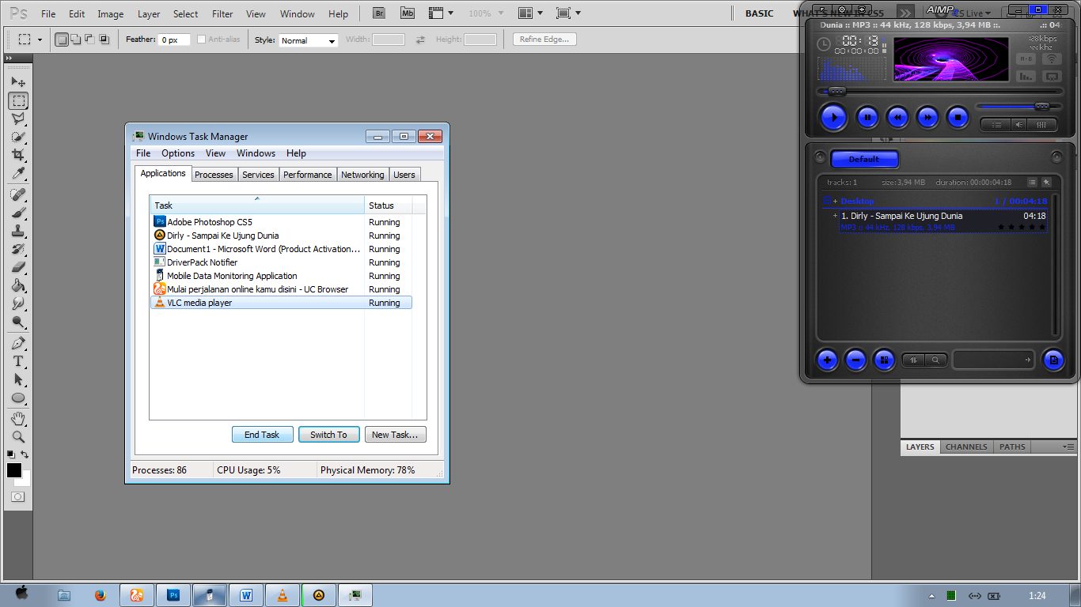Select the Crop tool in Photoshop toolbox
The image size is (1081, 607).
pos(18,156)
